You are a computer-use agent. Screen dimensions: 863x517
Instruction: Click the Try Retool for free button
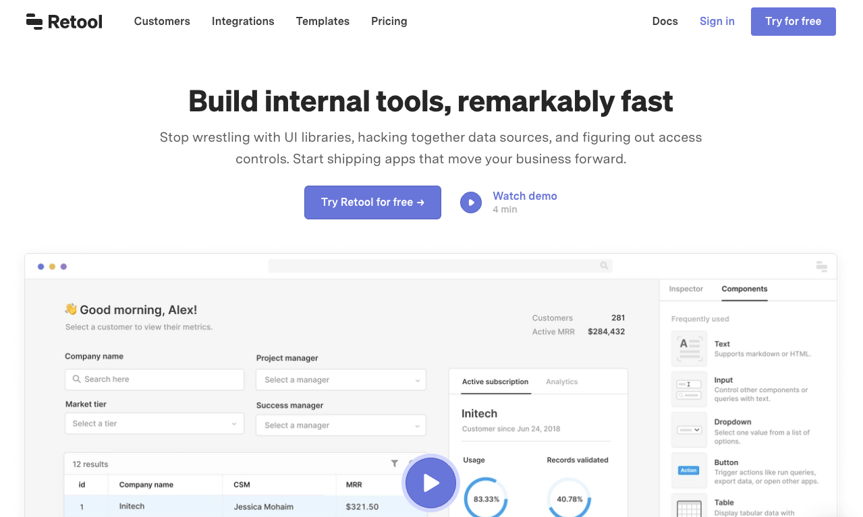coord(372,202)
